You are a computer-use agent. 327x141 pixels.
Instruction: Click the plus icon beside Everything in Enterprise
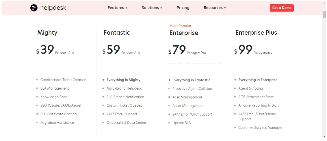tap(235, 80)
